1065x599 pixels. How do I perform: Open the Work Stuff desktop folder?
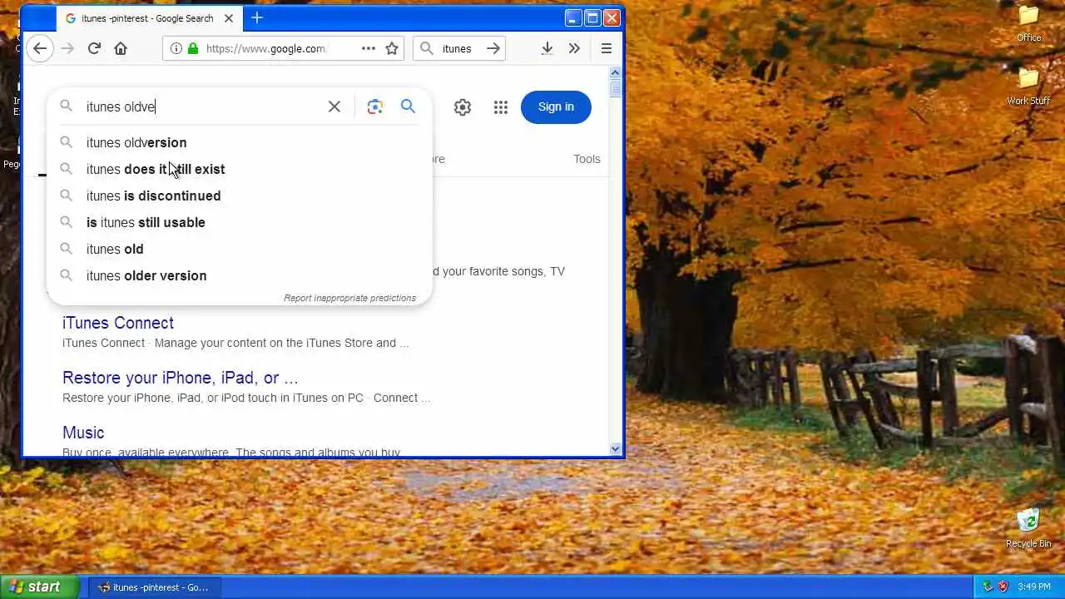(1029, 87)
